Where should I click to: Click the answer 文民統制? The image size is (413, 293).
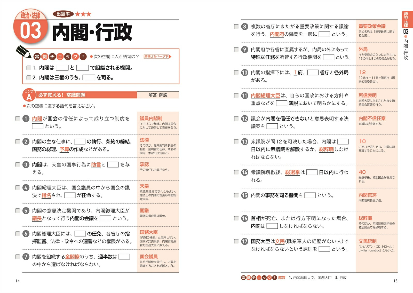point(368,241)
